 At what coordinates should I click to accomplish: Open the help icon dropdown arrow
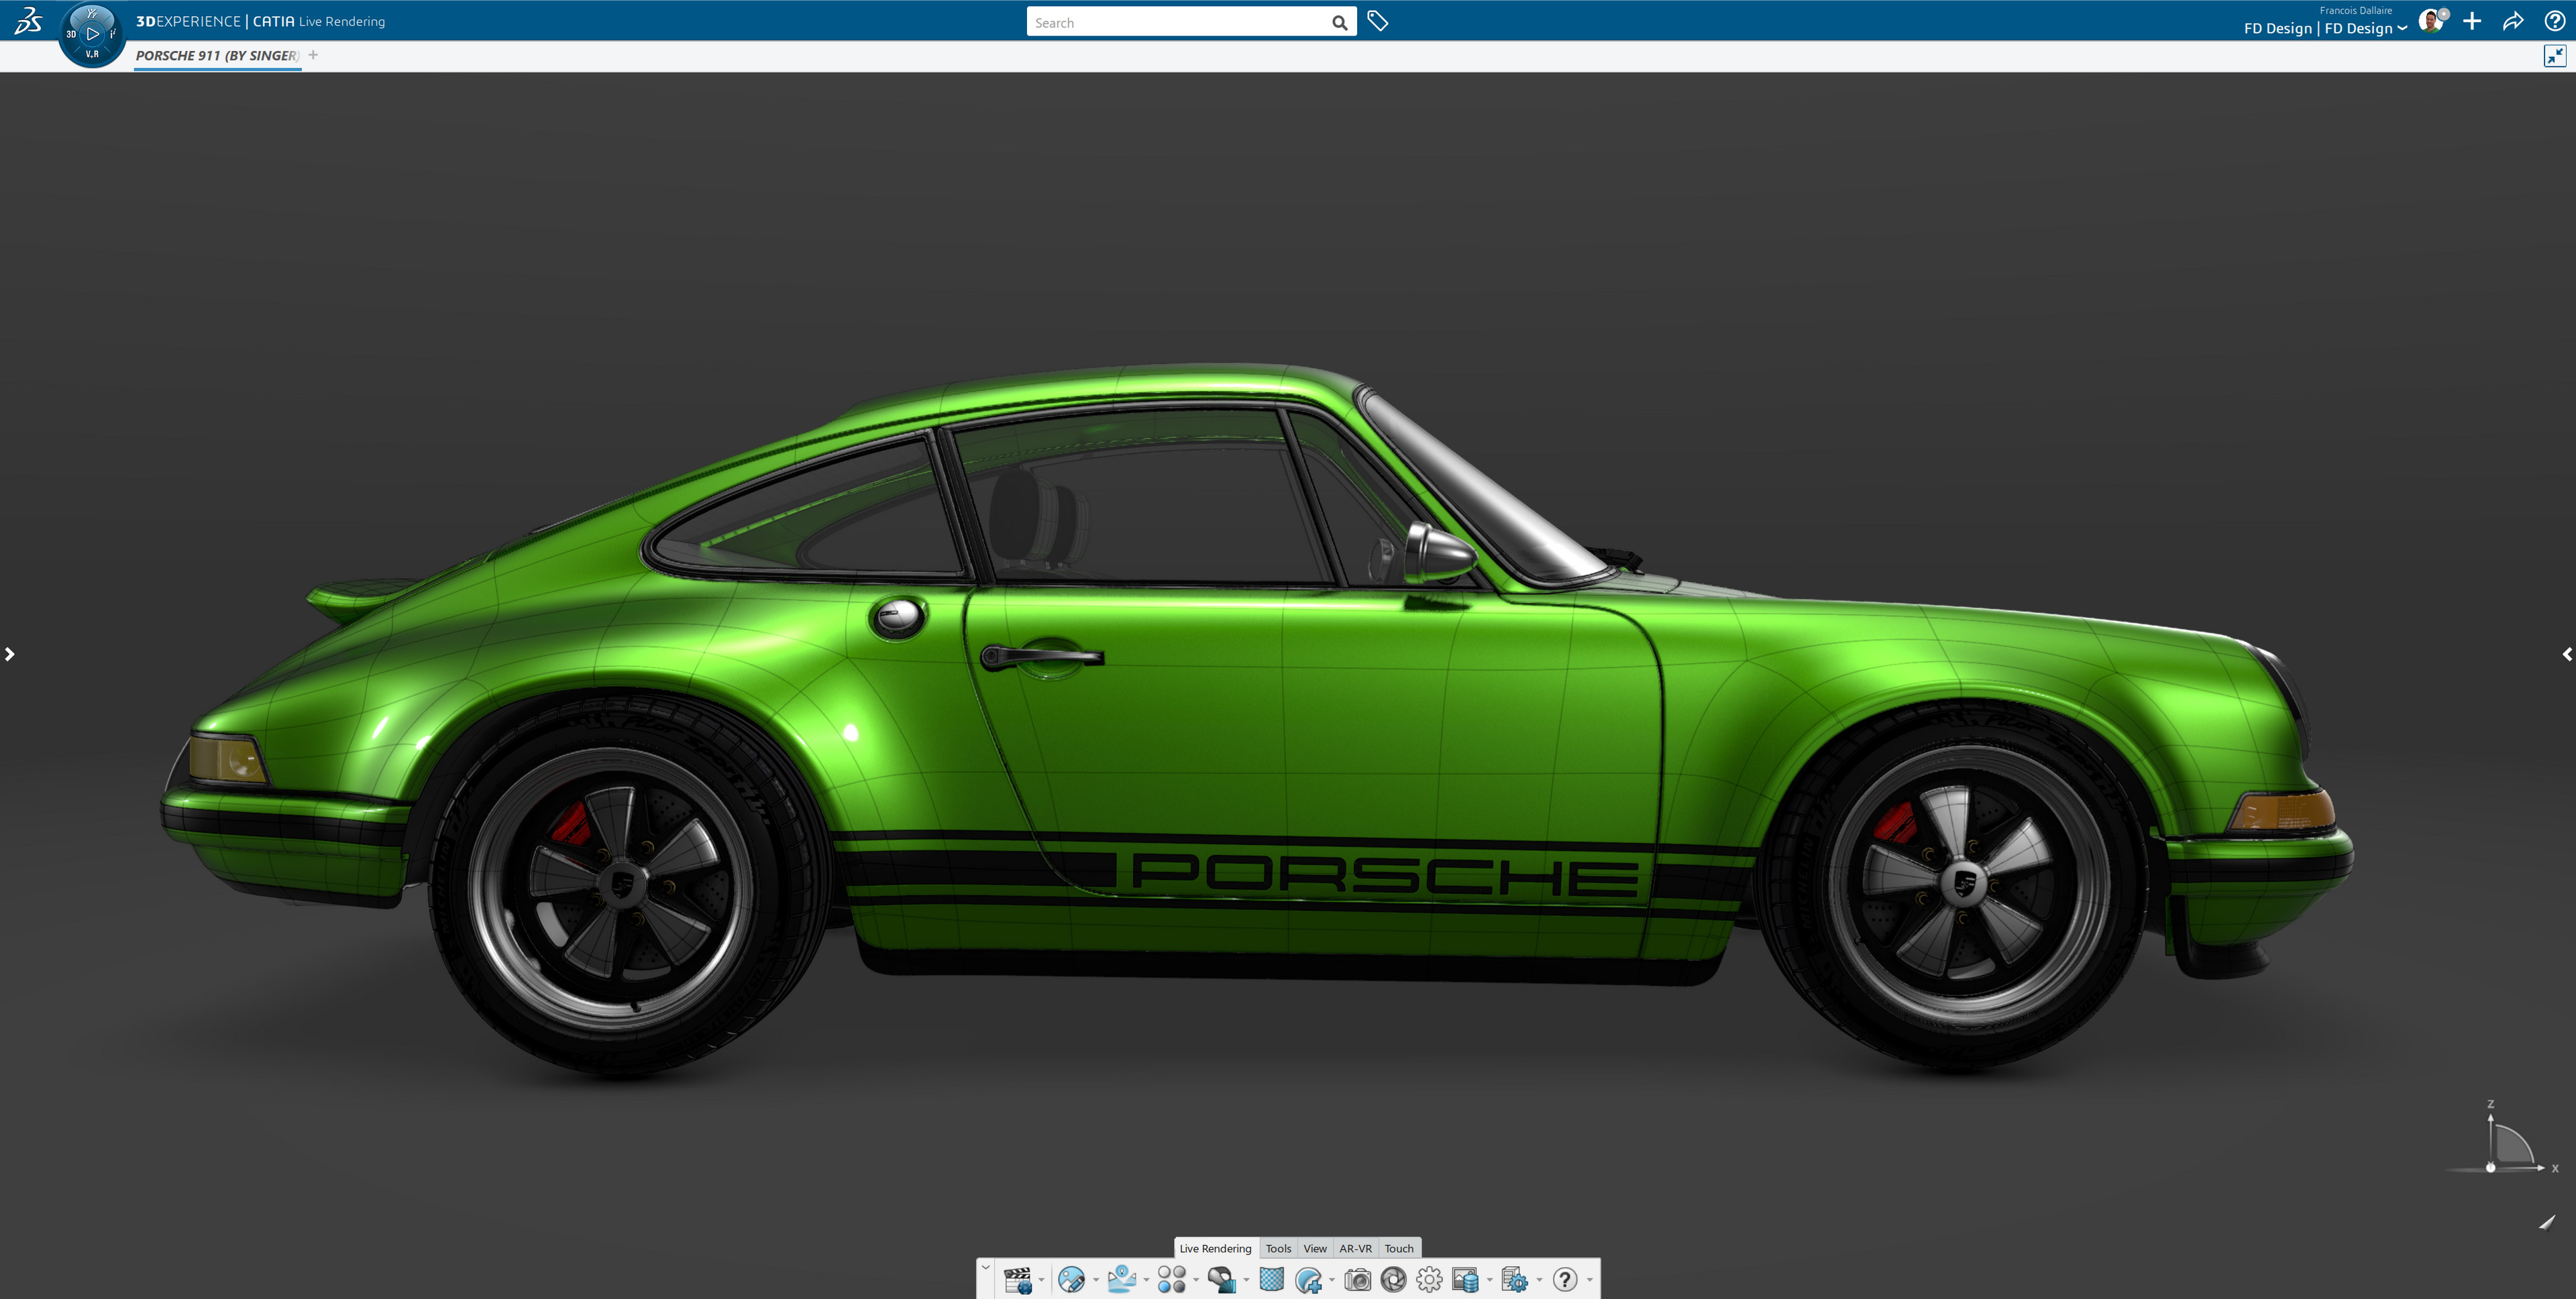[1590, 1281]
